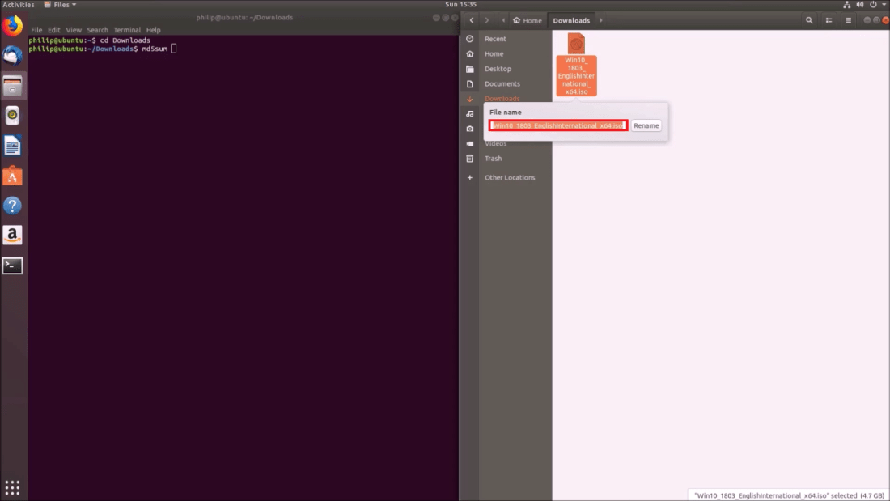Click the File name input field

[x=558, y=125]
